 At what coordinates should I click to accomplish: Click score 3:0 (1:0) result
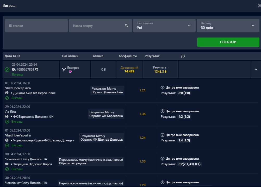pos(184,93)
